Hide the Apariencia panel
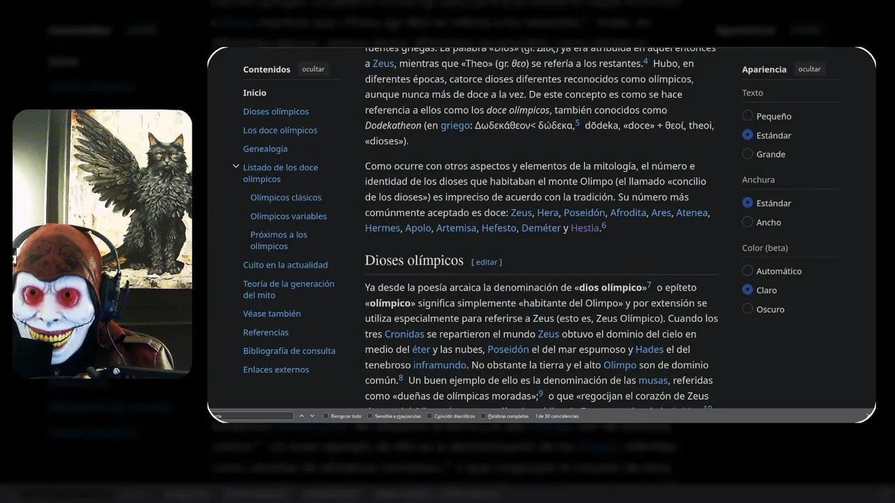 coord(809,69)
